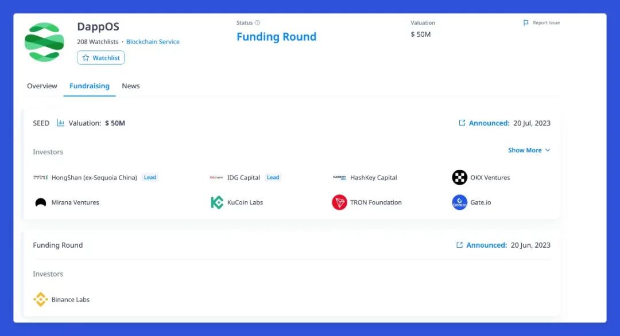The image size is (620, 336).
Task: Click the Status info icon
Action: point(257,23)
